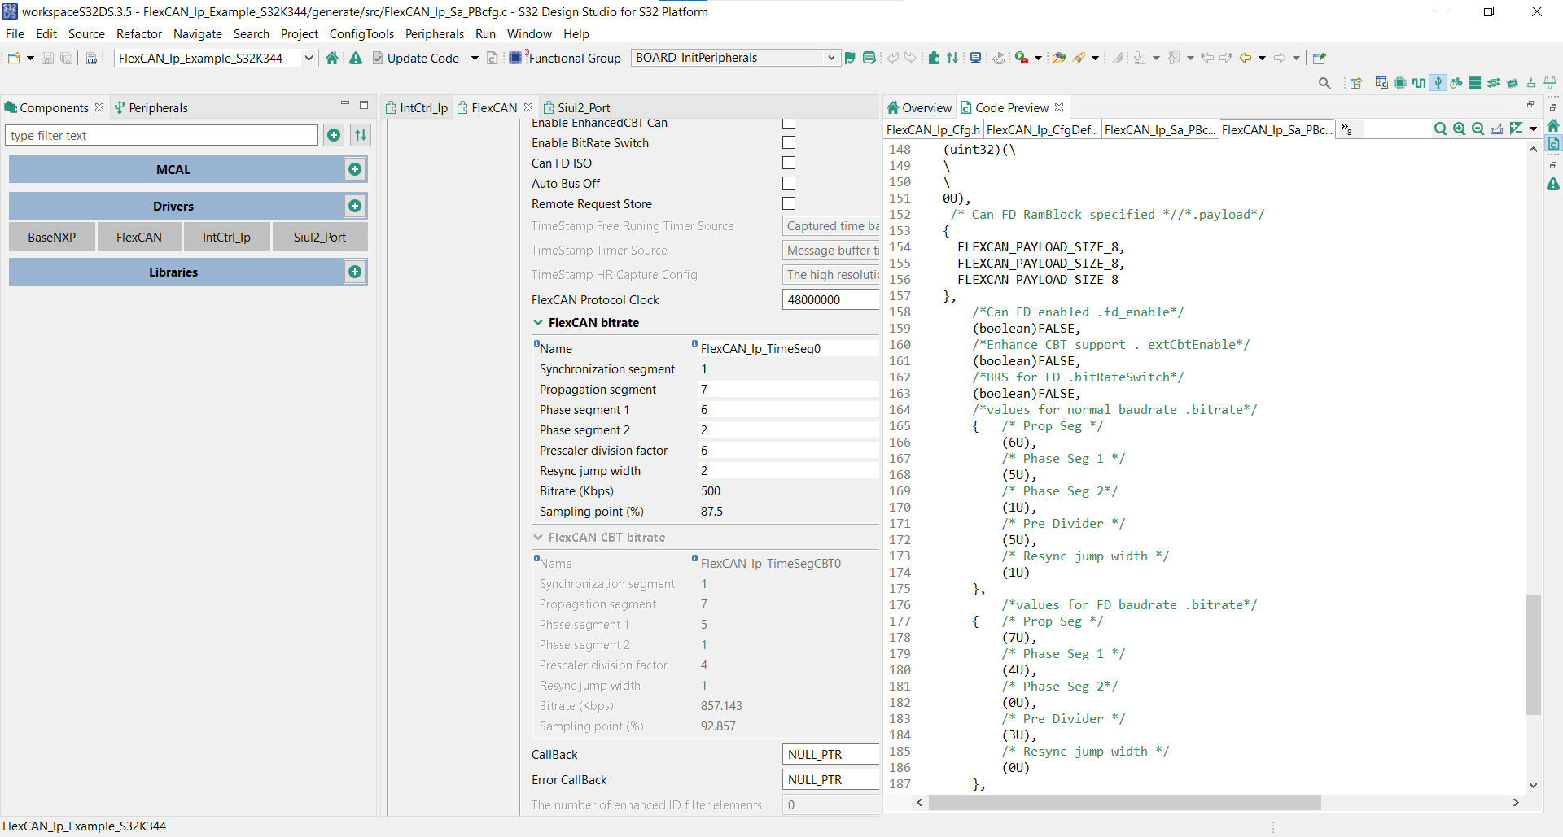1563x837 pixels.
Task: Enable Auto Bus Off
Action: 788,183
